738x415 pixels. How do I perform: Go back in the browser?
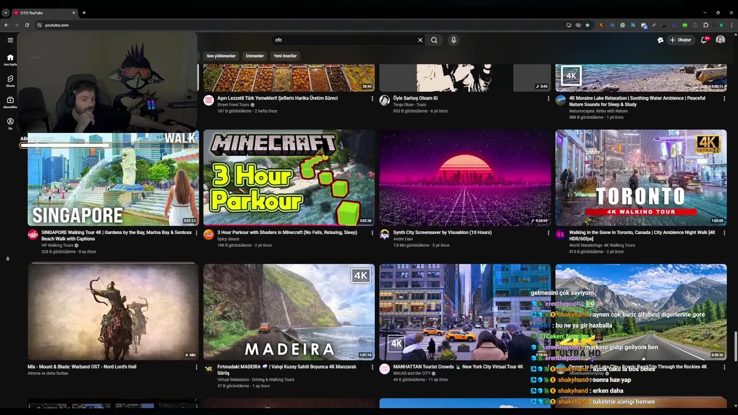click(6, 25)
